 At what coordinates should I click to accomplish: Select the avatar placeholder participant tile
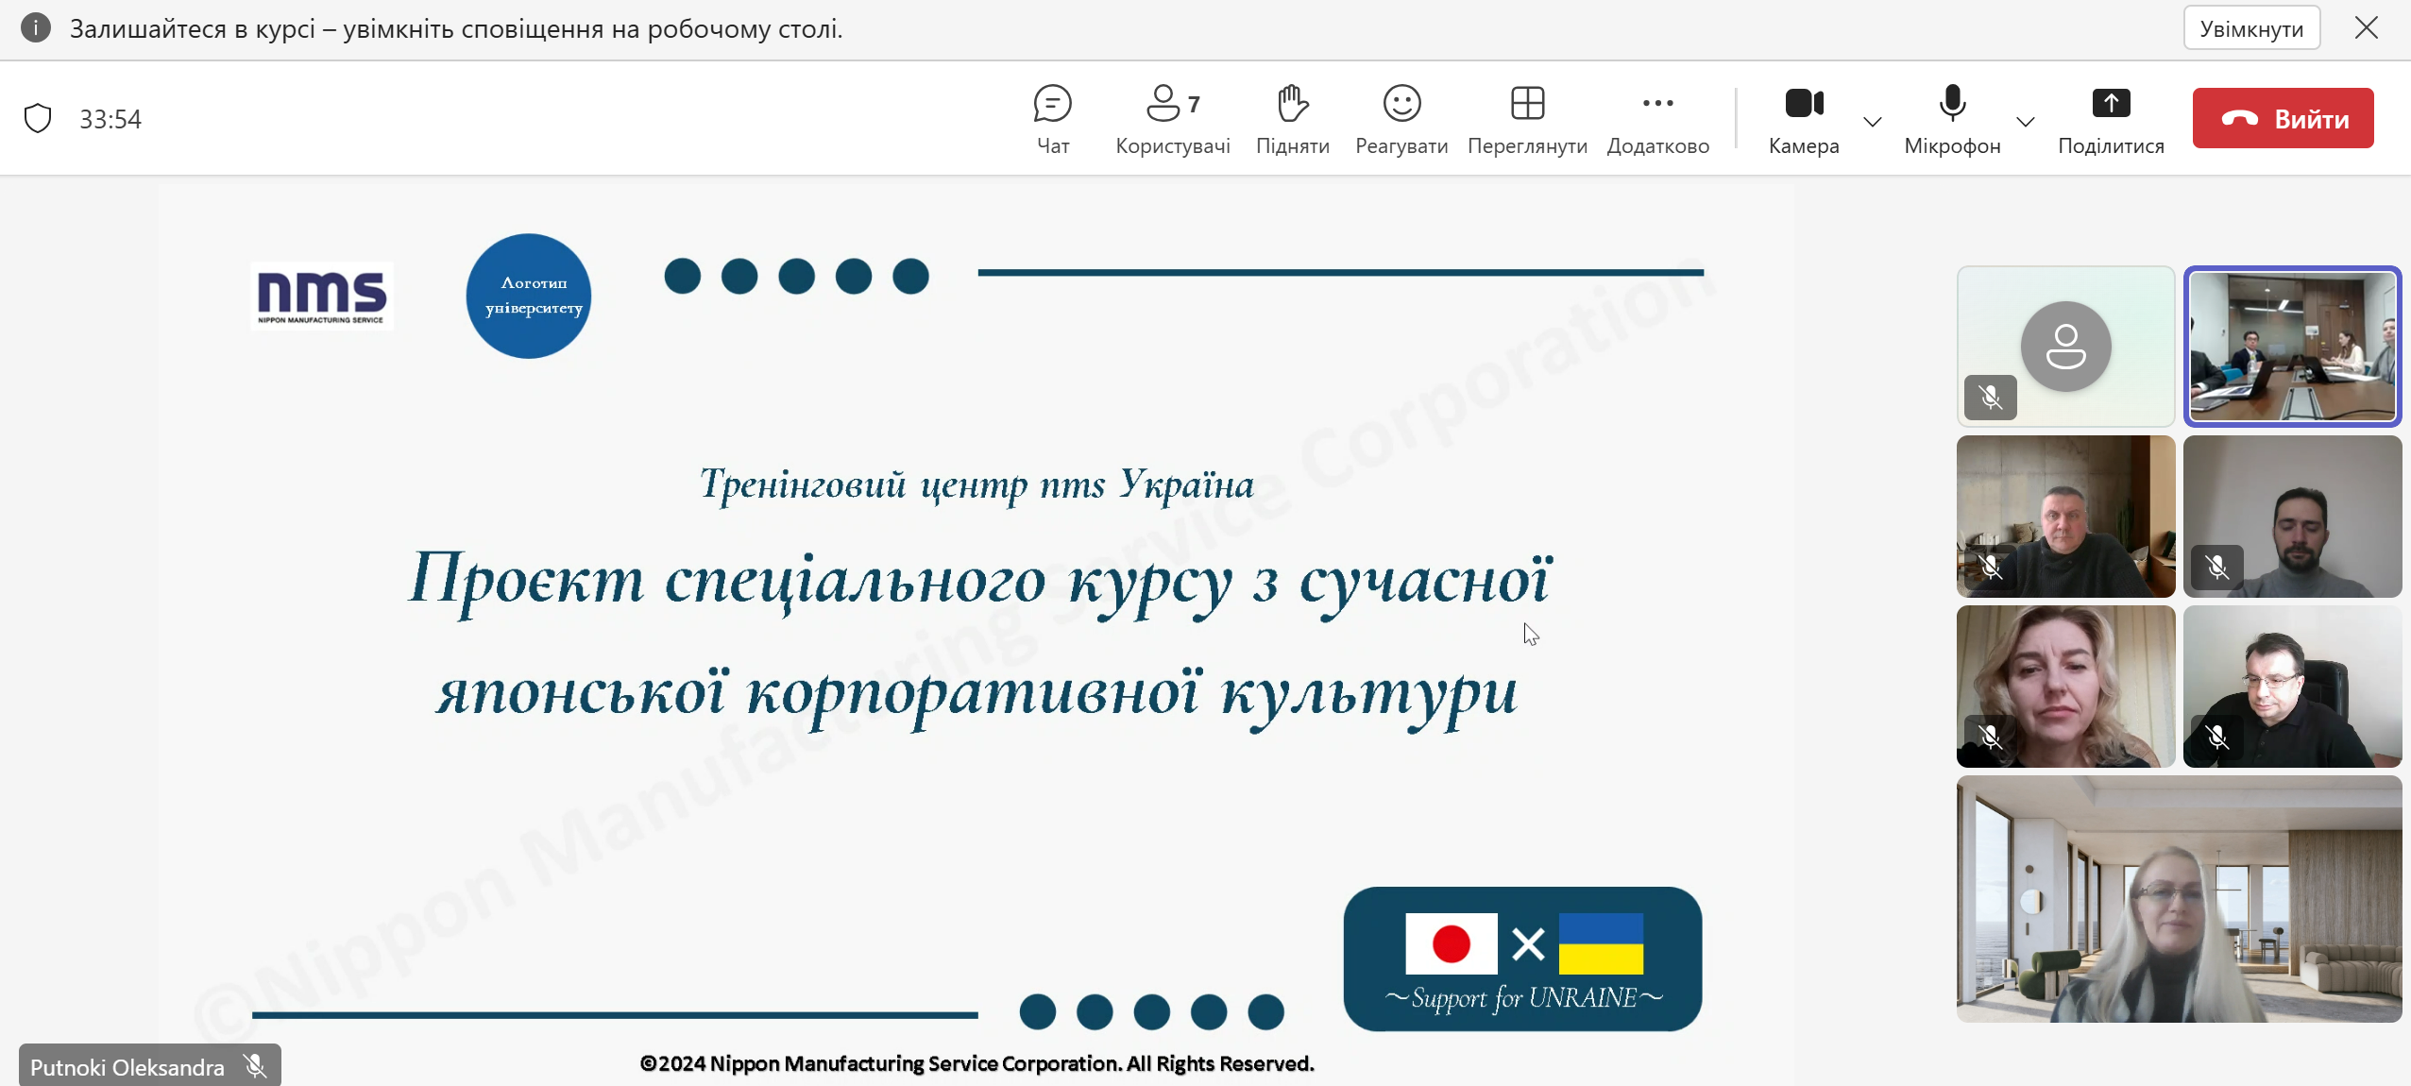tap(2065, 347)
